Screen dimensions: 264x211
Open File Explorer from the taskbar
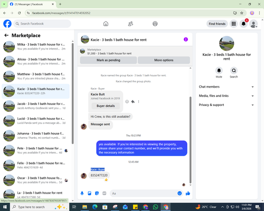click(84, 207)
